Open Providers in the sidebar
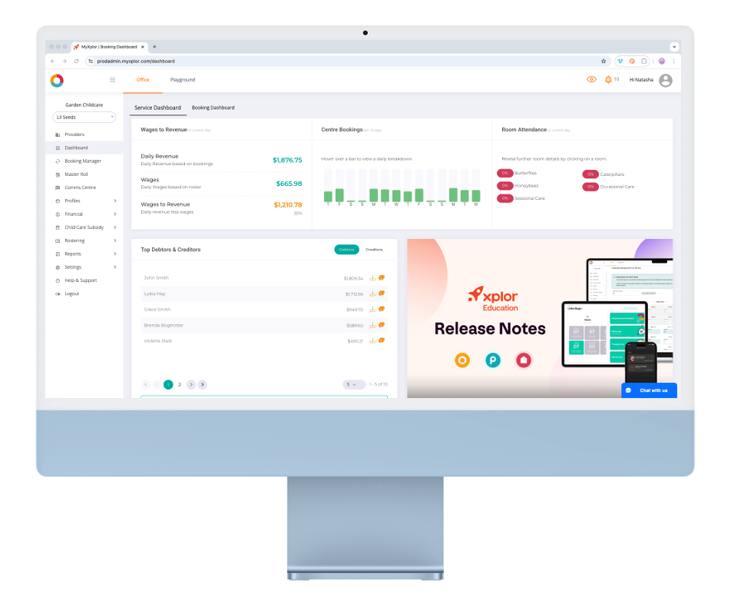 click(84, 134)
